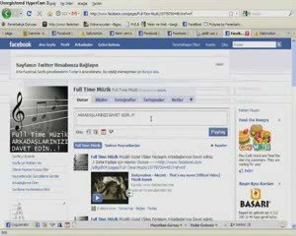This screenshot has width=296, height=236.
Task: Click Arkadaşlarına Öner in left sidebar
Action: pyautogui.click(x=25, y=183)
